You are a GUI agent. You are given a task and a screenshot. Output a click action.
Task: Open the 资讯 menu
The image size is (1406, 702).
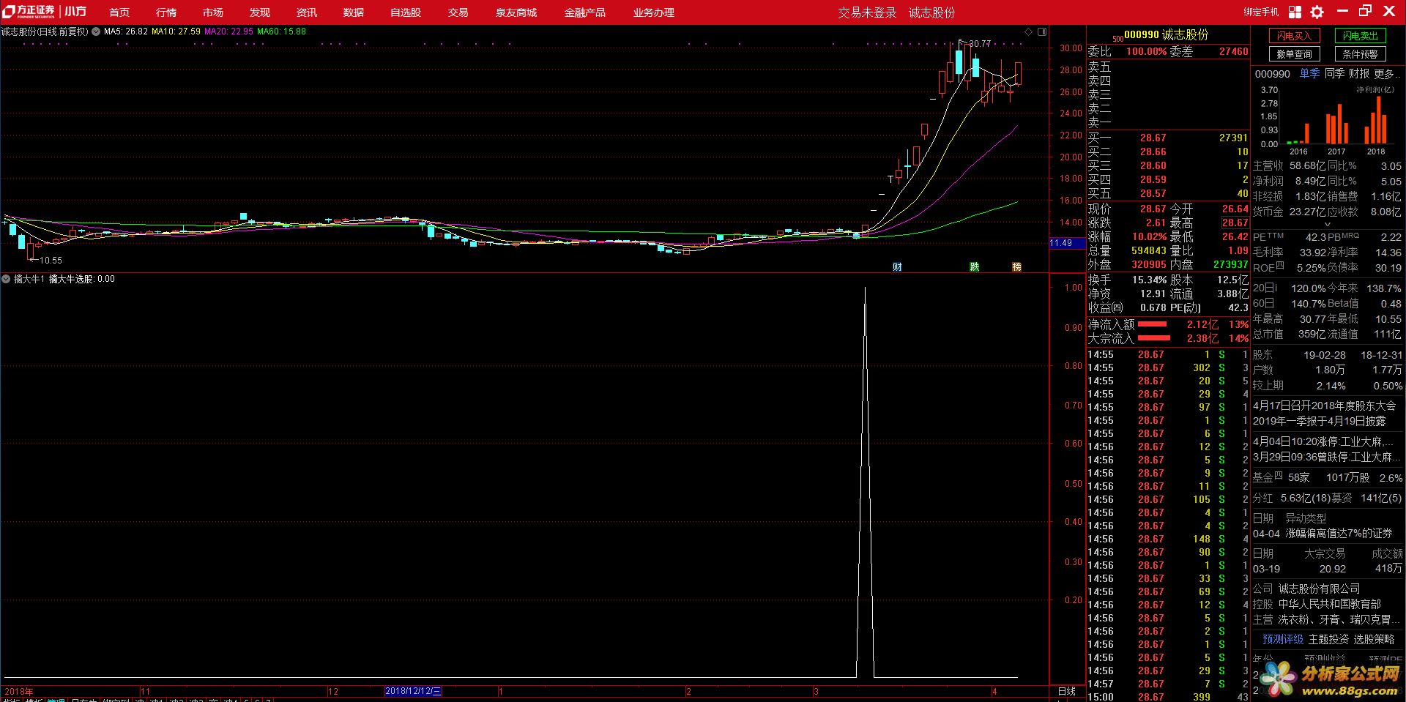click(307, 12)
